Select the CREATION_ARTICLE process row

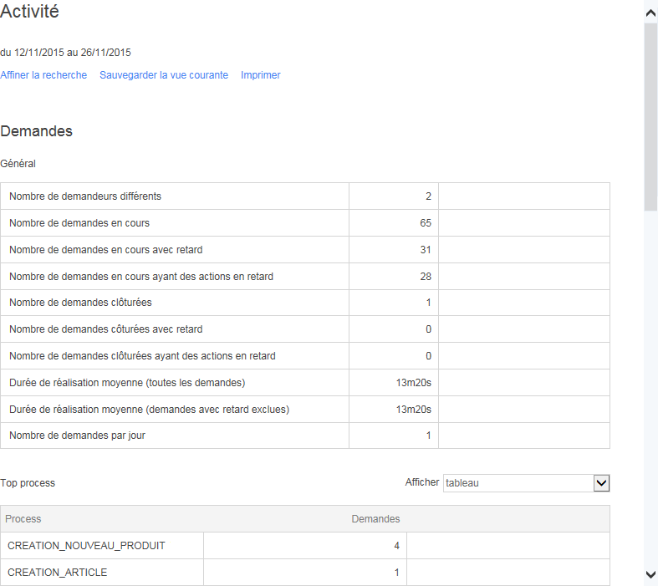pos(58,573)
